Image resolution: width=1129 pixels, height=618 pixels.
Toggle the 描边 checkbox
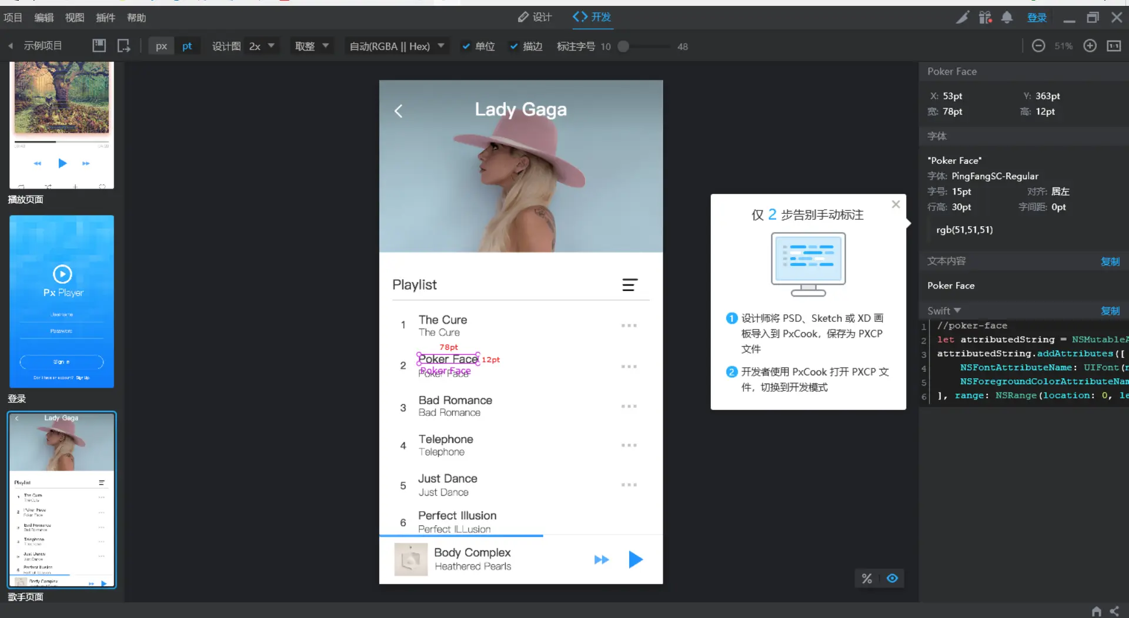[x=514, y=46]
